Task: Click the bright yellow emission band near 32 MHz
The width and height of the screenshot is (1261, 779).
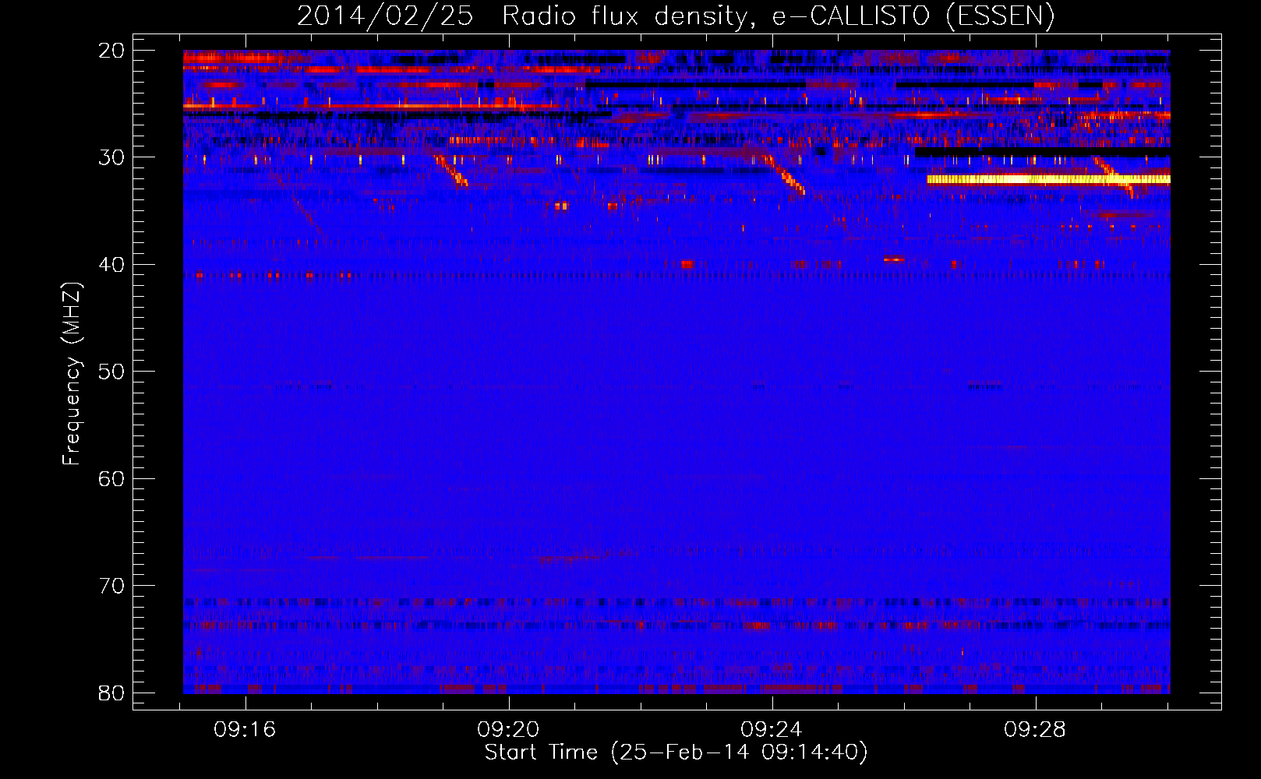Action: coord(1048,179)
